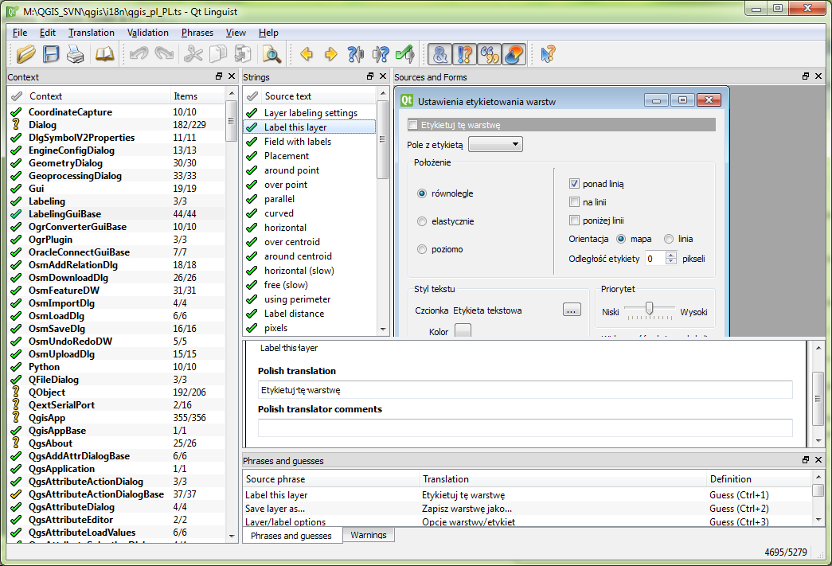Viewport: 832px width, 566px height.
Task: Enable the na linii checkbox
Action: [x=574, y=202]
